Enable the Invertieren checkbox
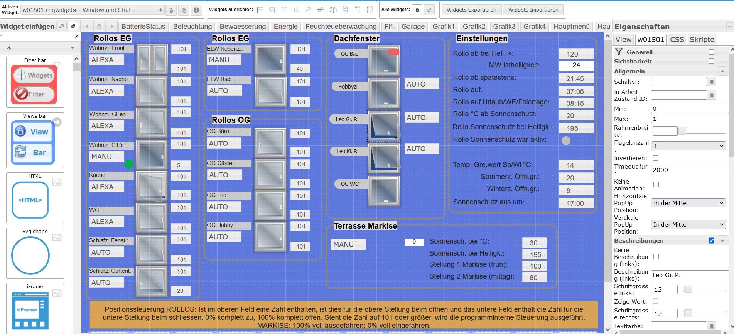Image resolution: width=734 pixels, height=334 pixels. 655,158
